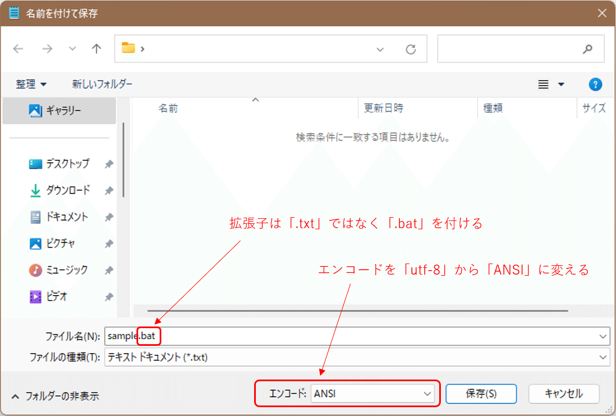This screenshot has width=616, height=416.
Task: Open the 整理 menu
Action: tap(31, 84)
